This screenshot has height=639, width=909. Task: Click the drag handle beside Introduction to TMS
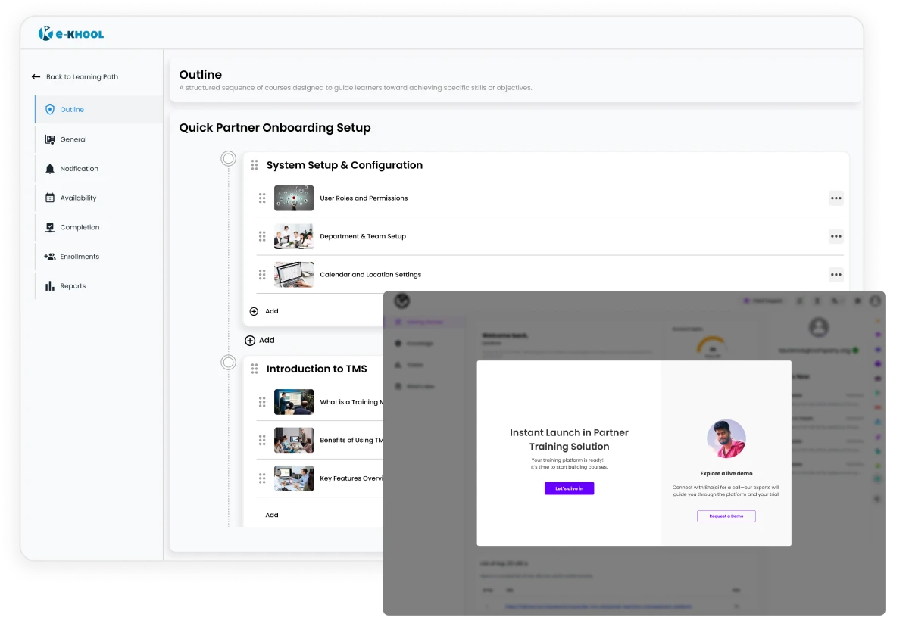click(x=255, y=369)
